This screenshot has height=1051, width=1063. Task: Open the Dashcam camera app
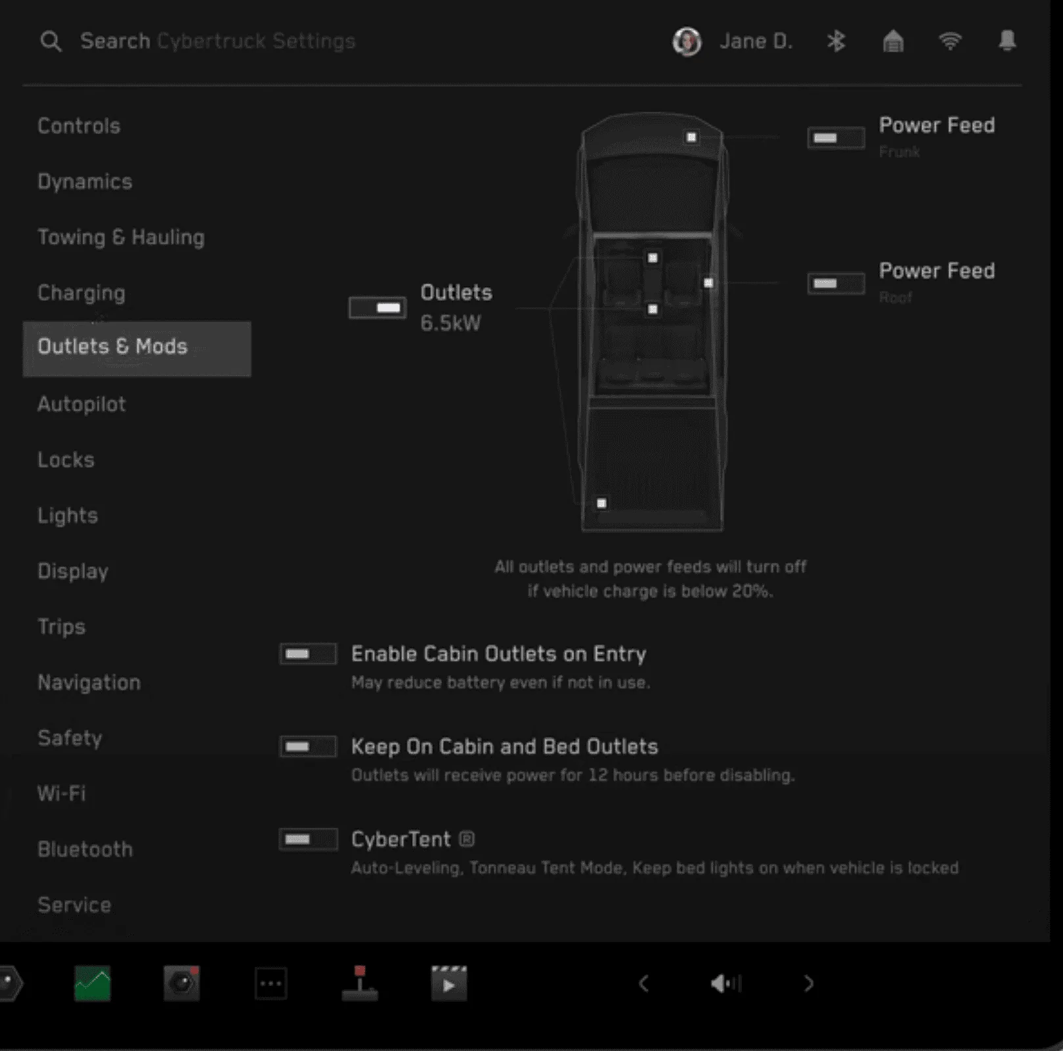point(182,983)
